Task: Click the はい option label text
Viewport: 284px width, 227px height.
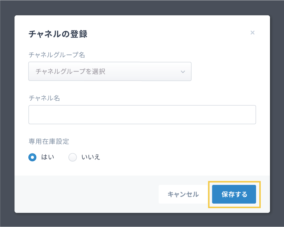Action: [x=47, y=157]
